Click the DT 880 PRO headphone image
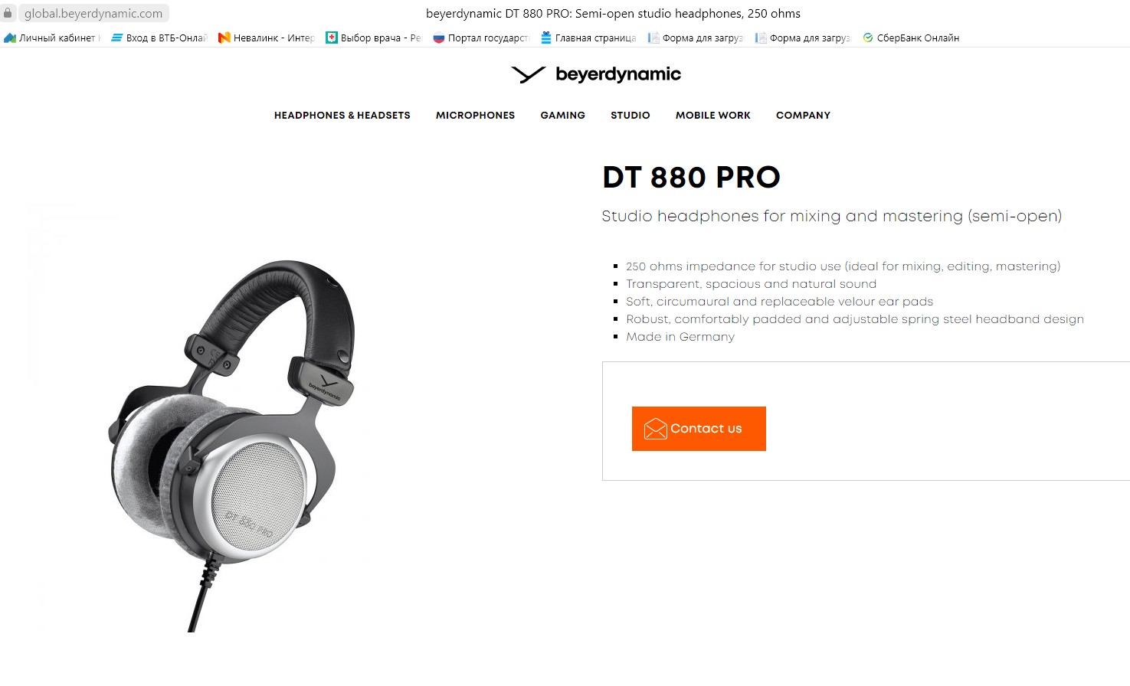The image size is (1130, 686). (x=232, y=446)
